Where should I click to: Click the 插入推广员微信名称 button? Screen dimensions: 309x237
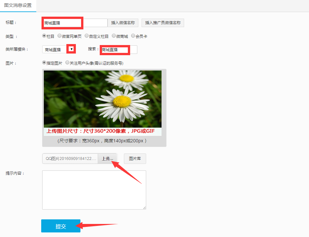pos(163,23)
